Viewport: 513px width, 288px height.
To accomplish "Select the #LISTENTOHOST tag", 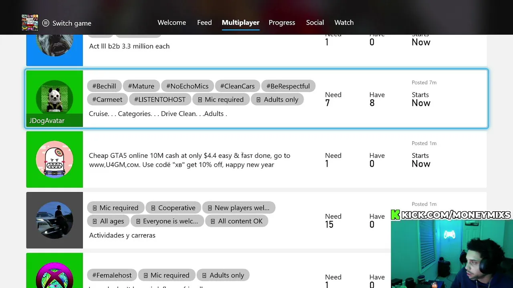I will 160,99.
